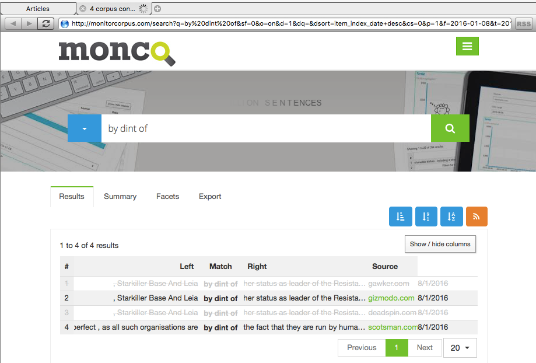536x363 pixels.
Task: Select the Export tab
Action: point(210,197)
